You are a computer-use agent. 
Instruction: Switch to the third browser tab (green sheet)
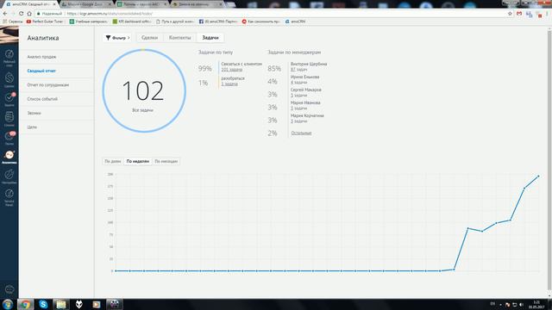tap(141, 4)
